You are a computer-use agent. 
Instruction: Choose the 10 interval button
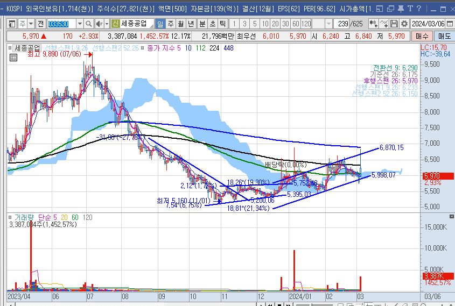(265, 24)
